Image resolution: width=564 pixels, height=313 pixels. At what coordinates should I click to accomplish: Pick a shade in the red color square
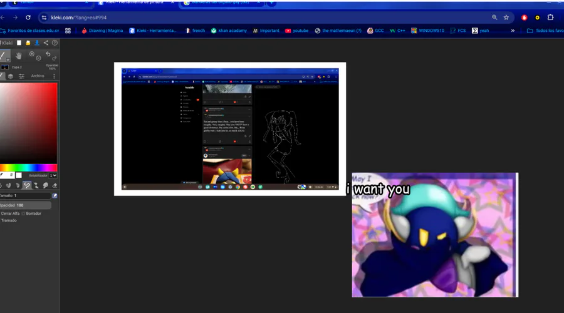[x=28, y=123]
